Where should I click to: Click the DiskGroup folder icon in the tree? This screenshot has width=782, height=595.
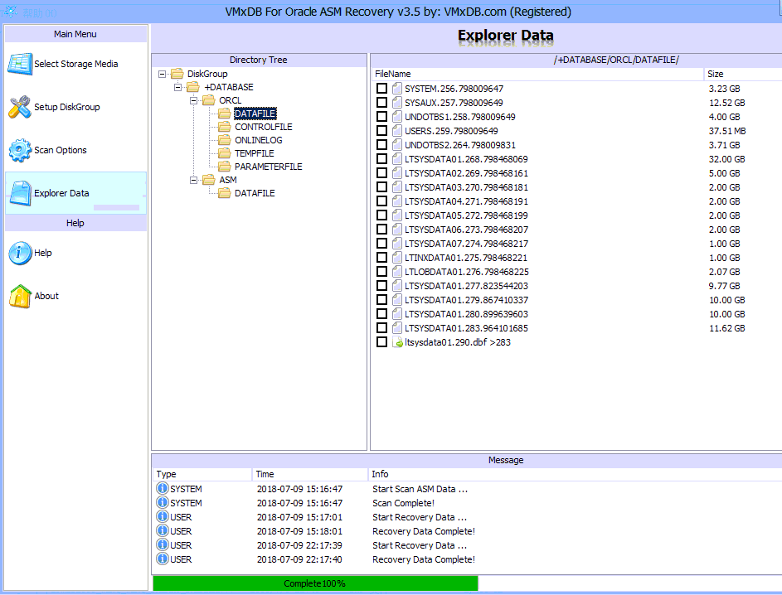click(x=177, y=74)
